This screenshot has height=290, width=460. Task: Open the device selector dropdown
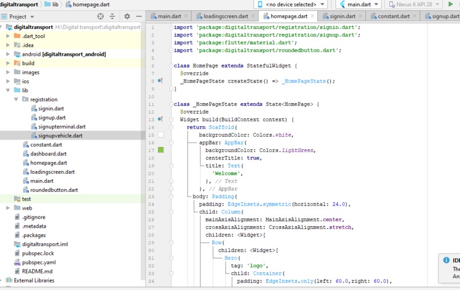[x=291, y=5]
